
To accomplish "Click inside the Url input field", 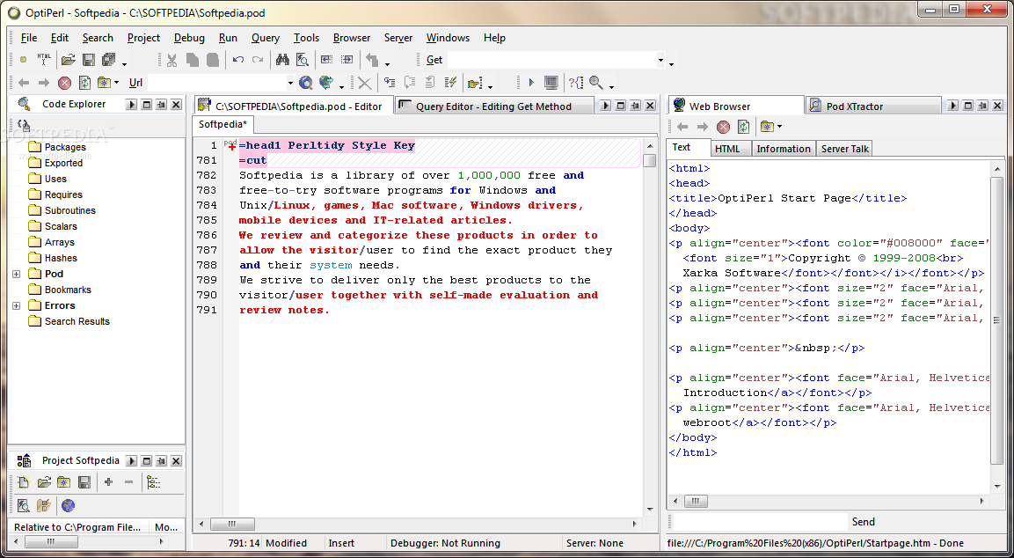I will point(216,83).
